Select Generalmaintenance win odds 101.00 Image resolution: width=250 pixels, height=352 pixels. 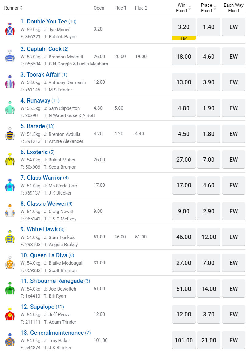[x=184, y=340]
